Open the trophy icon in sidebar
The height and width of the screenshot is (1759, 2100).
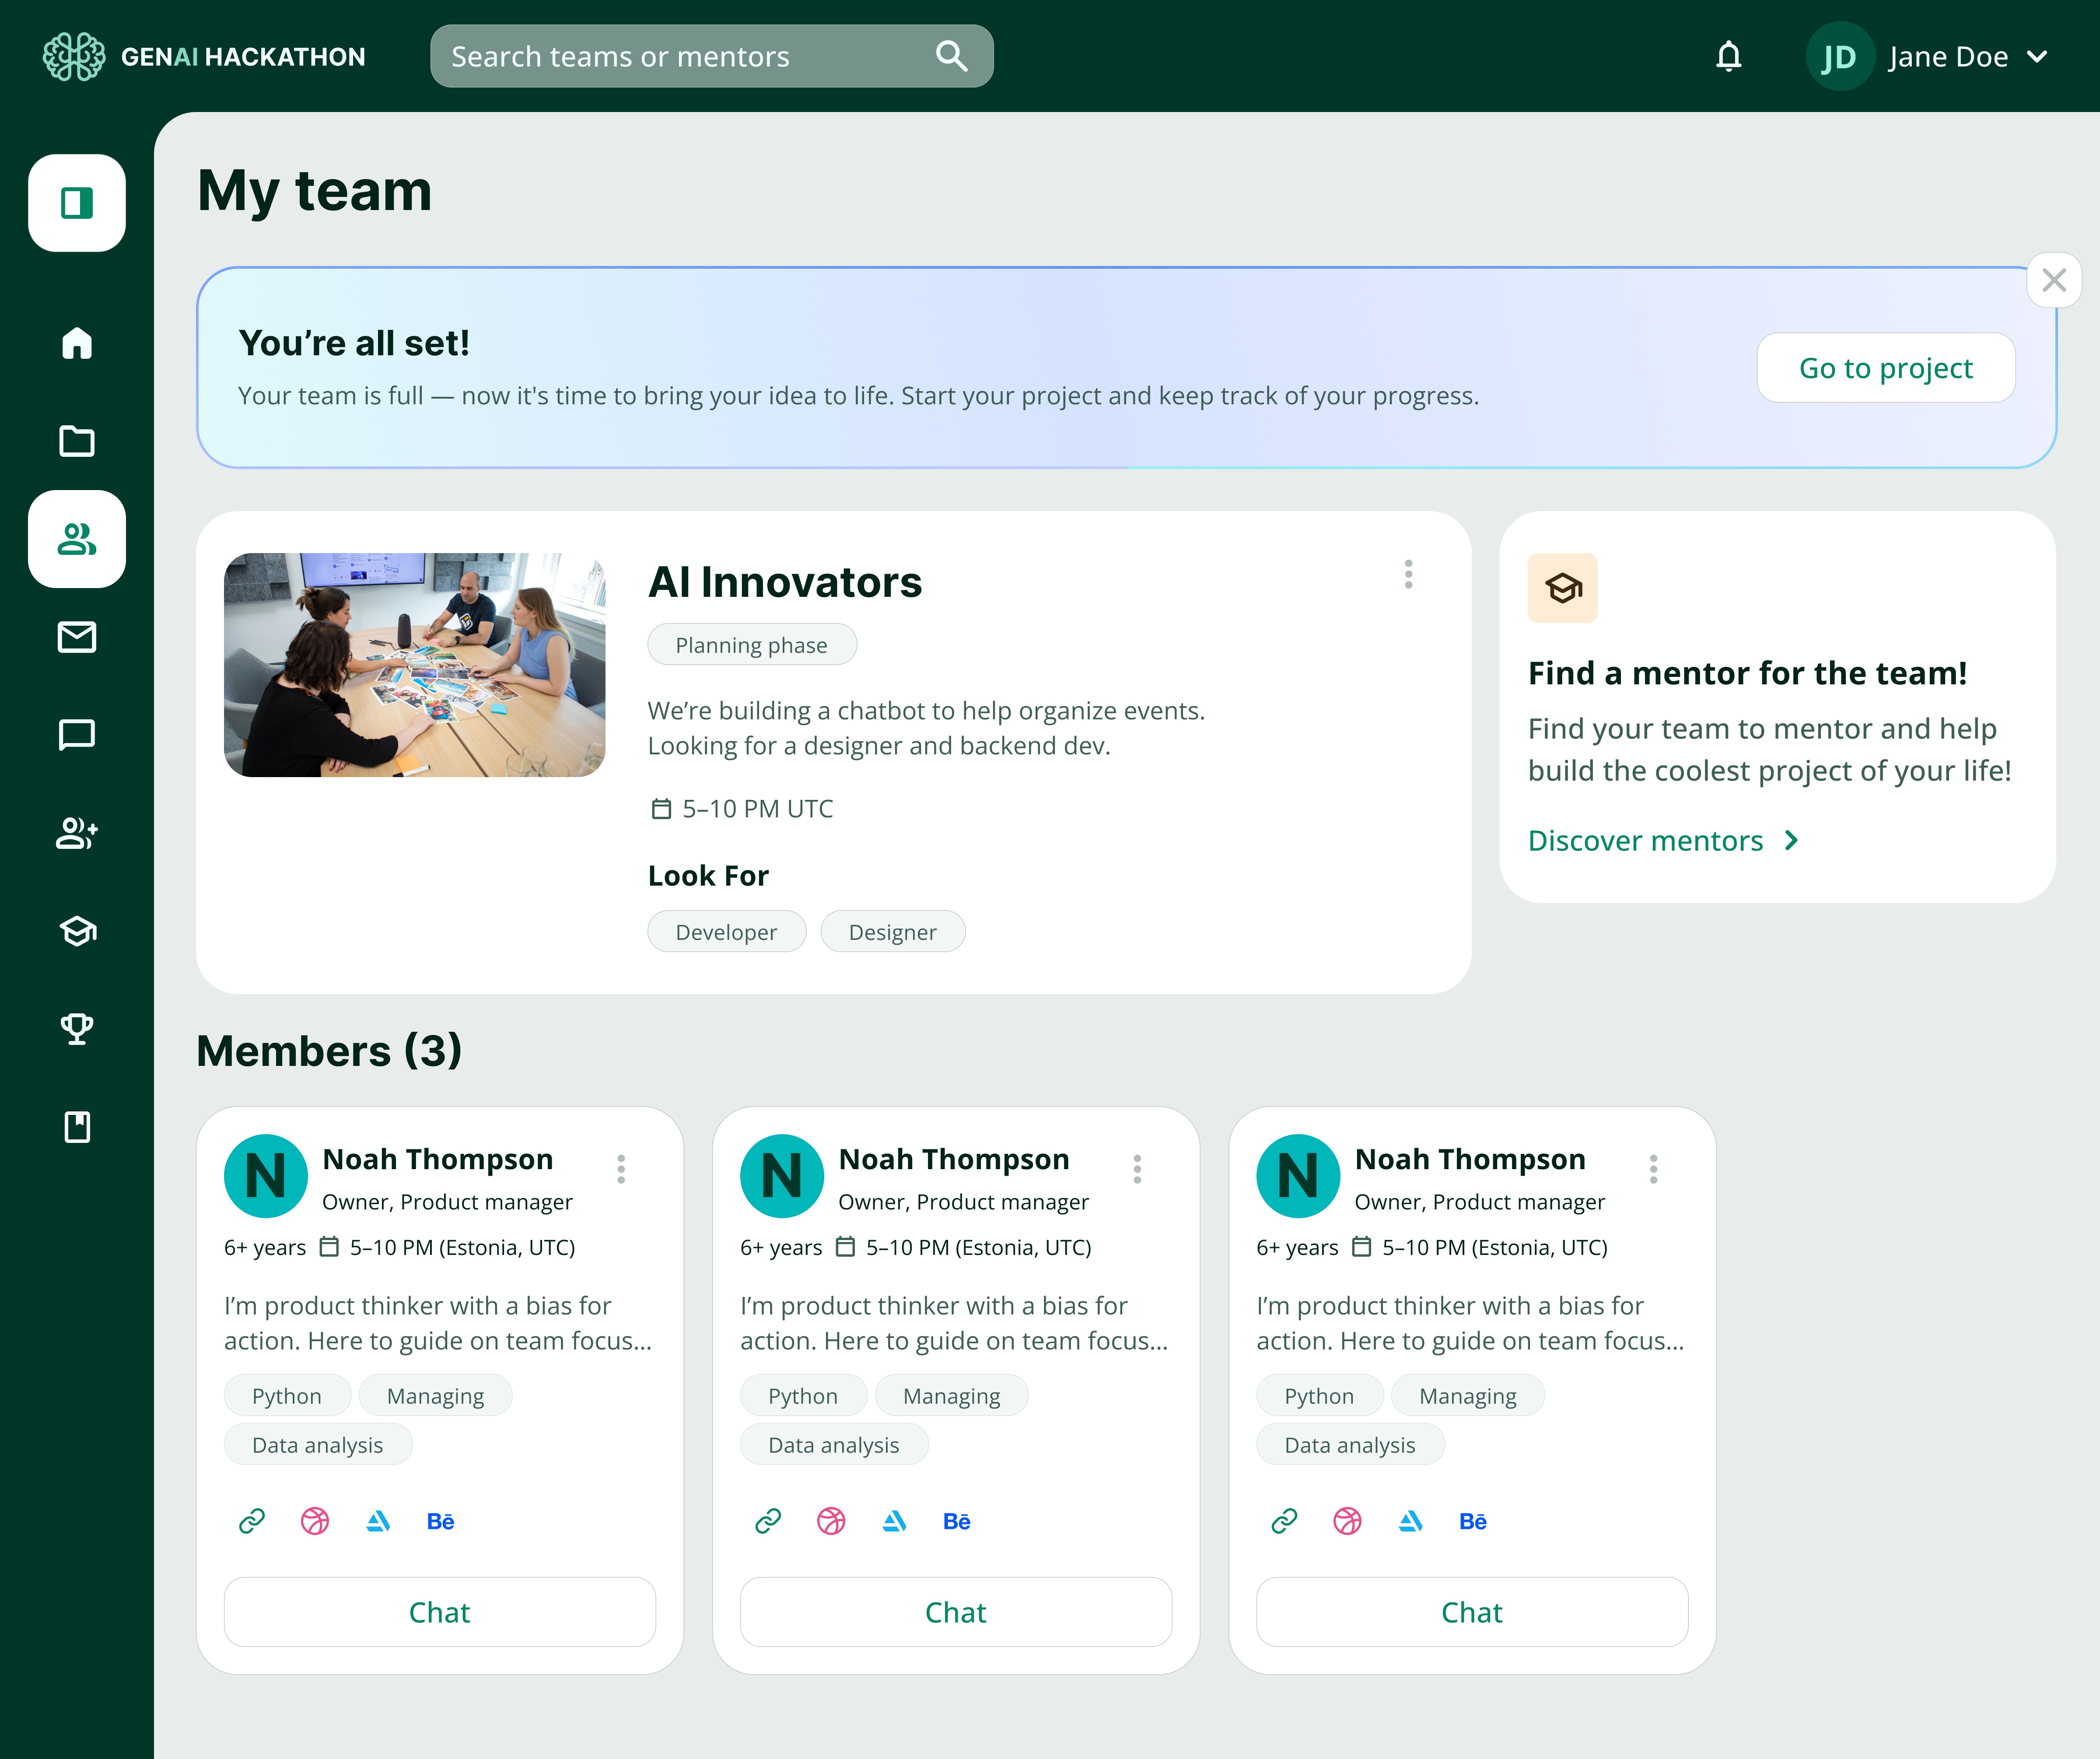77,1029
